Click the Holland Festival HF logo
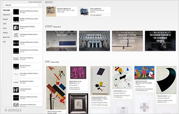The image size is (179, 114). pyautogui.click(x=16, y=90)
